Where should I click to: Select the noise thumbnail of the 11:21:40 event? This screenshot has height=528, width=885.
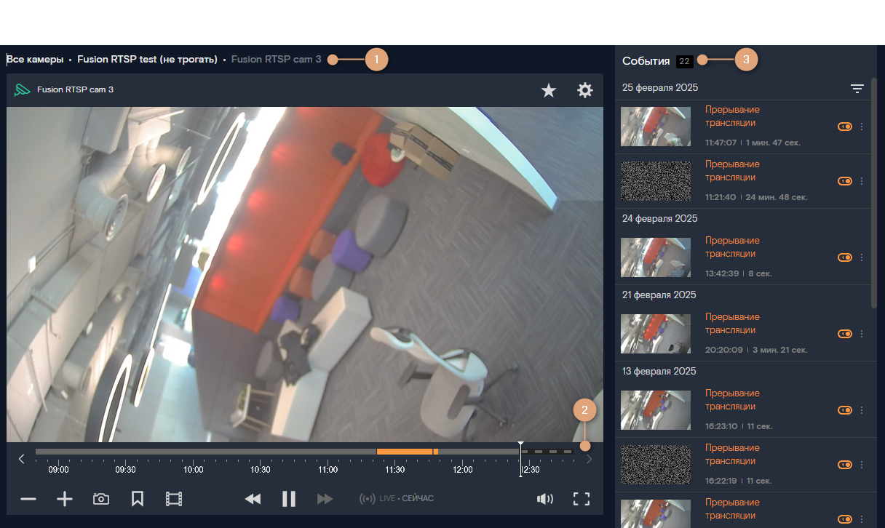coord(656,181)
